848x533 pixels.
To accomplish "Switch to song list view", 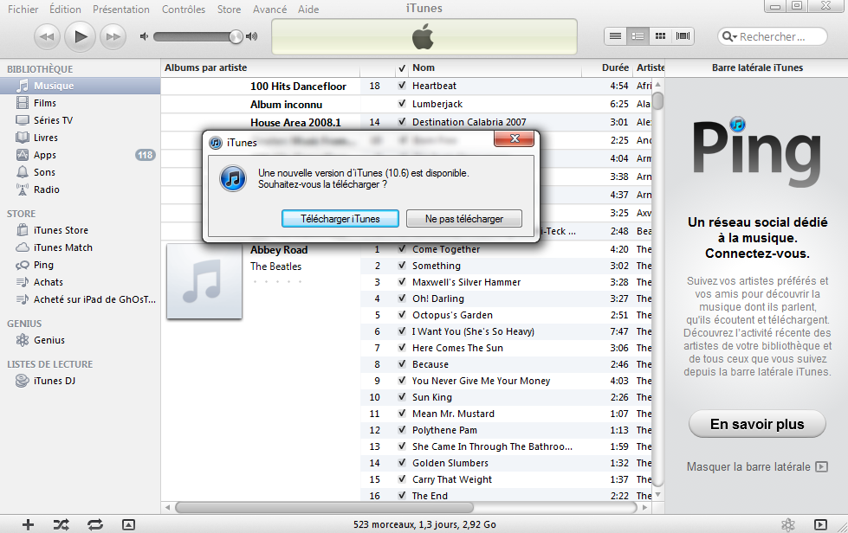I will pos(616,36).
